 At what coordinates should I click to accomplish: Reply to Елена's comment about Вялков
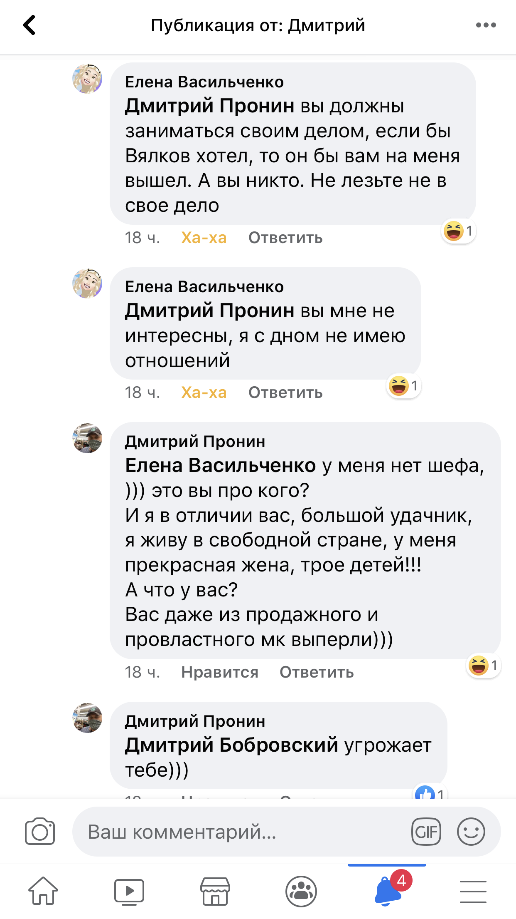pos(285,238)
